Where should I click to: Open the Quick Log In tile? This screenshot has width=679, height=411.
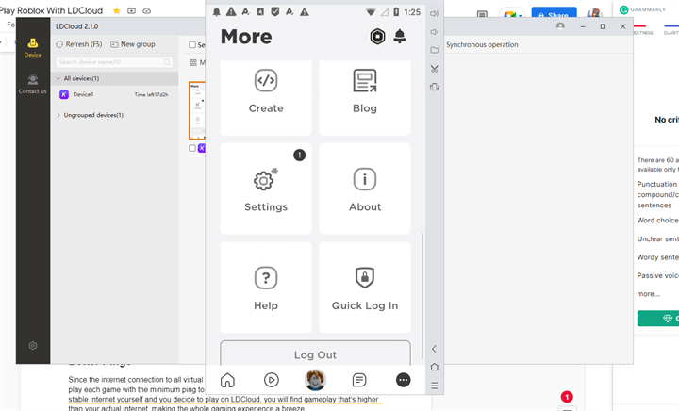tap(365, 288)
